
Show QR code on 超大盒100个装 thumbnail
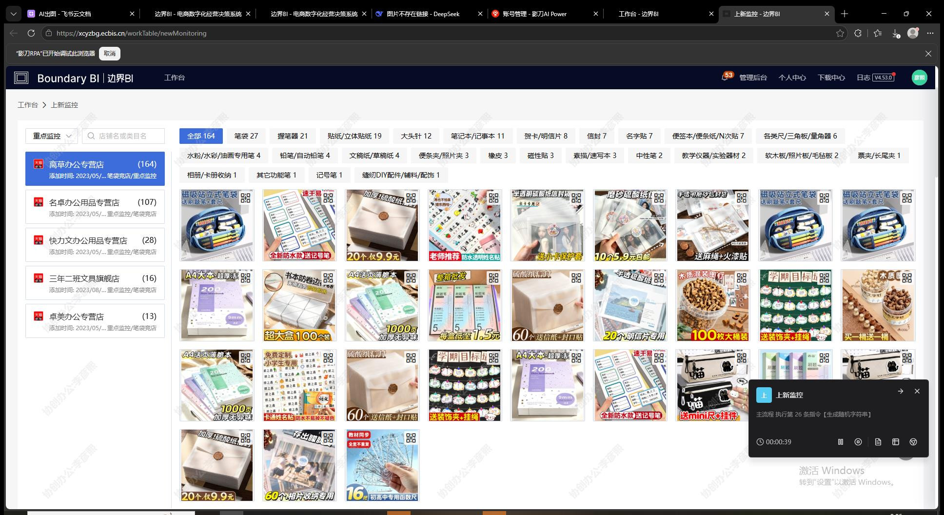click(x=328, y=277)
